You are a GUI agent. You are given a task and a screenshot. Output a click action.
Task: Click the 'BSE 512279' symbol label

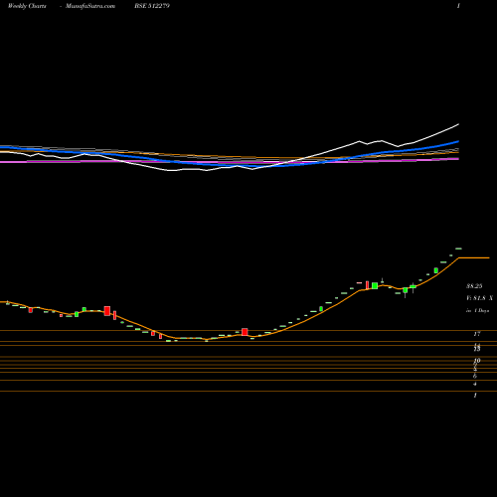click(152, 6)
